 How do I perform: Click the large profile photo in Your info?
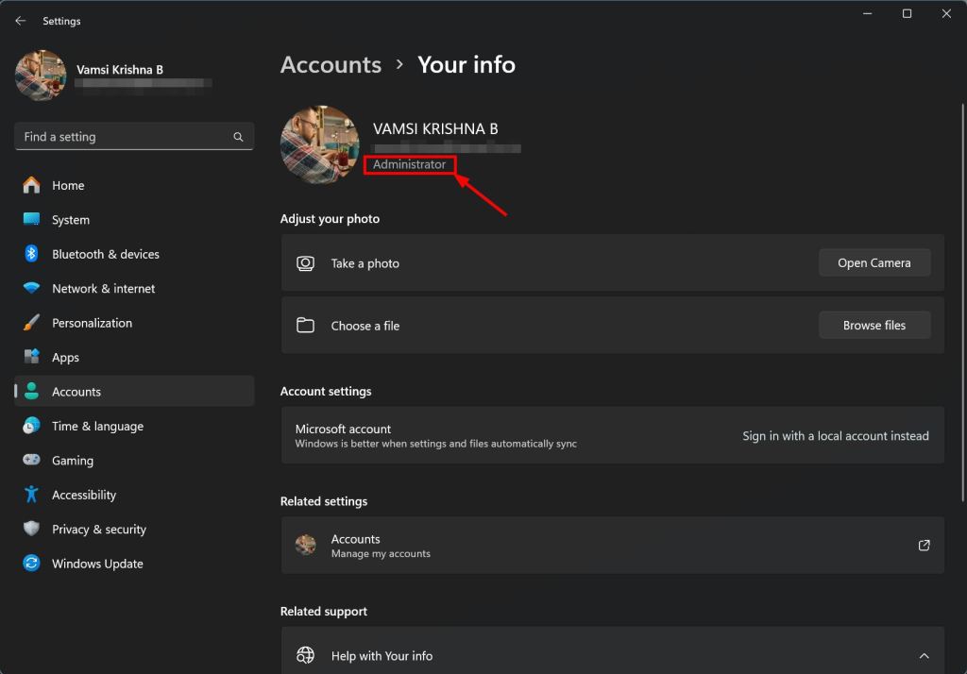click(x=319, y=145)
